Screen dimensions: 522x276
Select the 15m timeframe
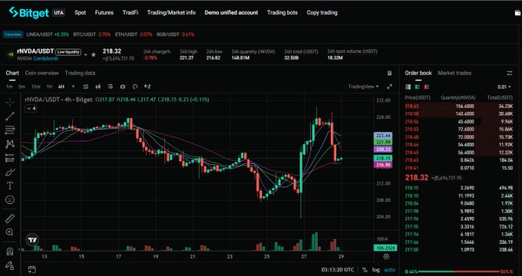point(35,87)
